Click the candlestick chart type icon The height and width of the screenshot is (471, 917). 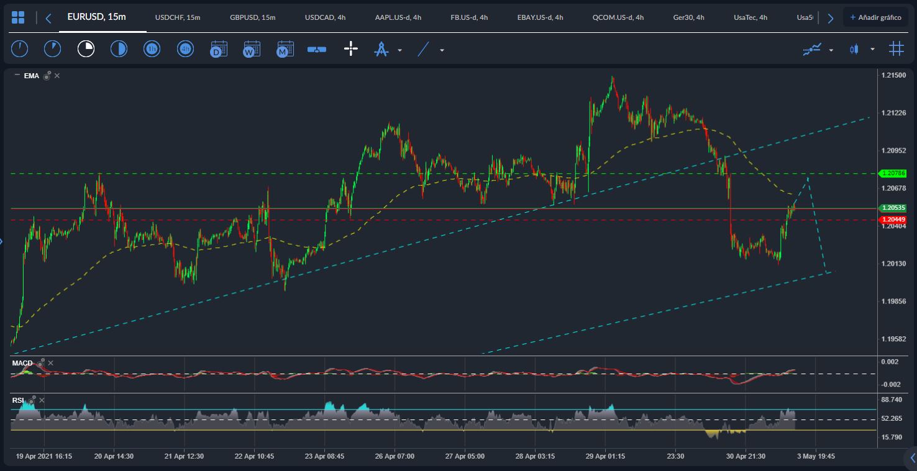pyautogui.click(x=854, y=49)
